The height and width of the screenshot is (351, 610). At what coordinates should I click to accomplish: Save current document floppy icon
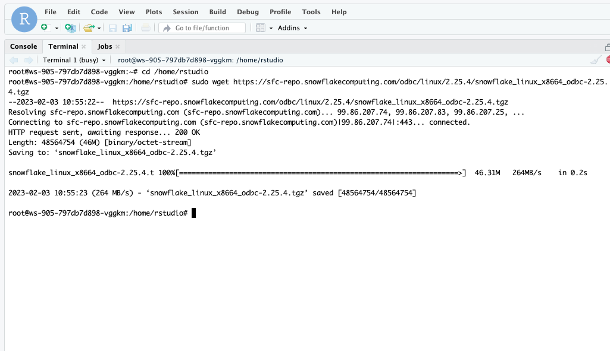point(113,28)
